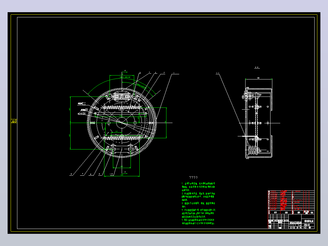Select callout number 10 leader label
The height and width of the screenshot is (246, 328).
pos(111,174)
